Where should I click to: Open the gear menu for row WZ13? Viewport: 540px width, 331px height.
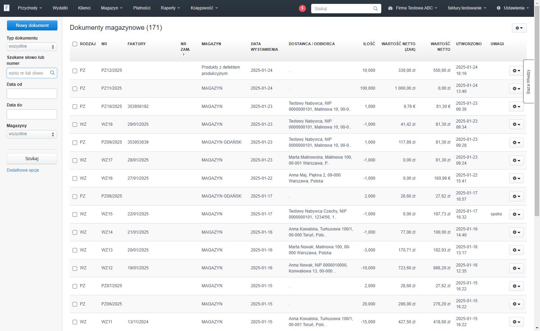(x=516, y=250)
